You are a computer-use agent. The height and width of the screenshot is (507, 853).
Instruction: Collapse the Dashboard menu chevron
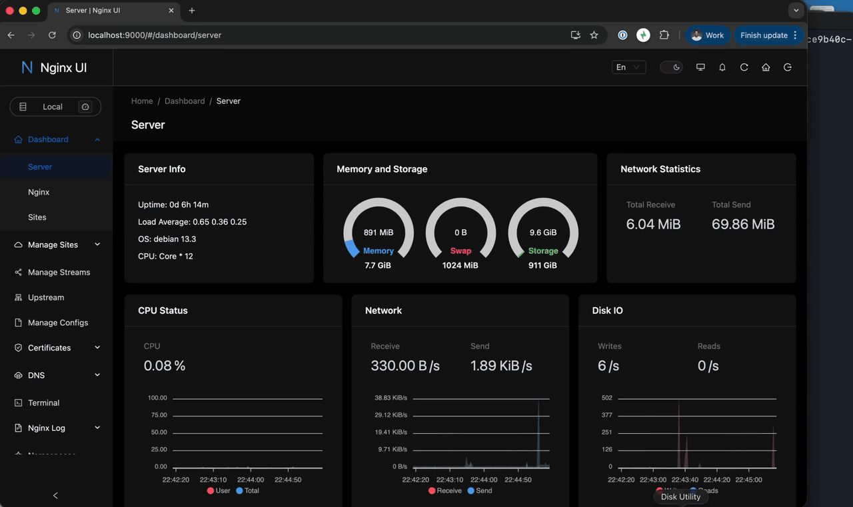[97, 139]
